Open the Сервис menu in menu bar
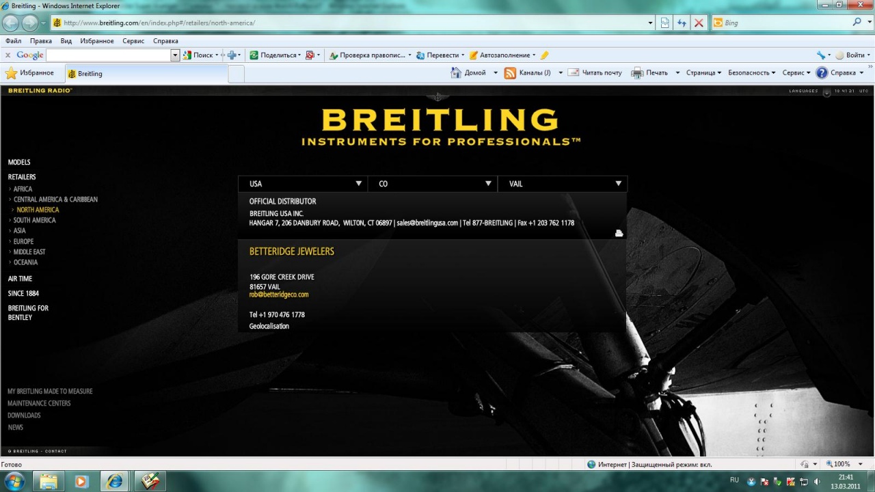The height and width of the screenshot is (492, 875). click(x=133, y=41)
